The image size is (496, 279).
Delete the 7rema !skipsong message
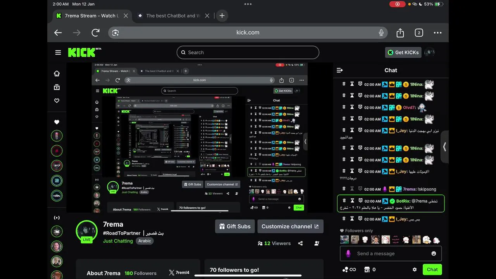(344, 189)
